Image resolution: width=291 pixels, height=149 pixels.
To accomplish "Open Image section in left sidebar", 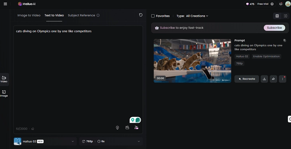I will (x=4, y=94).
